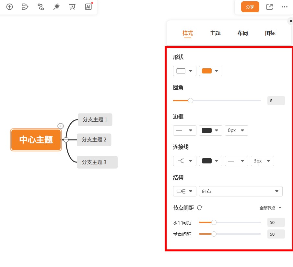Open the 全部节点 scope dropdown

point(271,208)
